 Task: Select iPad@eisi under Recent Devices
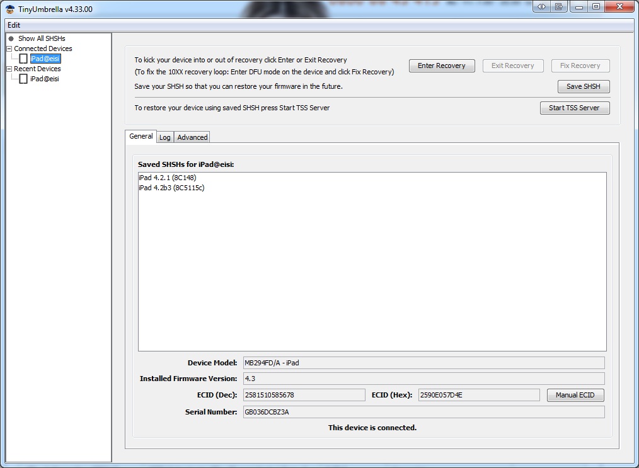click(x=44, y=79)
